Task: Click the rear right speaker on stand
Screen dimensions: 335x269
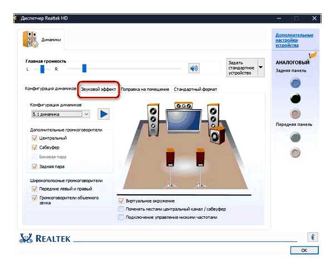Action: tap(200, 168)
